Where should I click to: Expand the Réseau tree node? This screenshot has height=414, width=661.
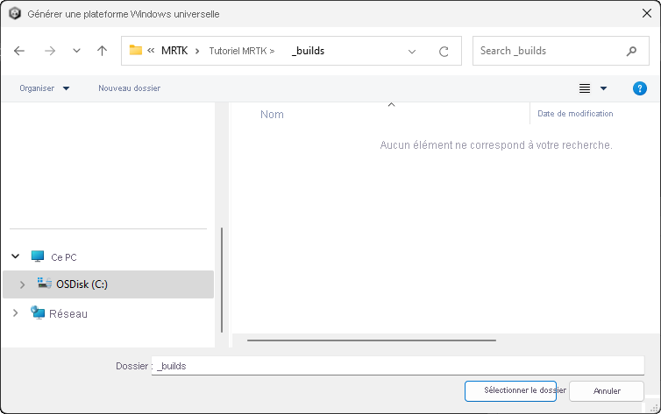click(15, 313)
